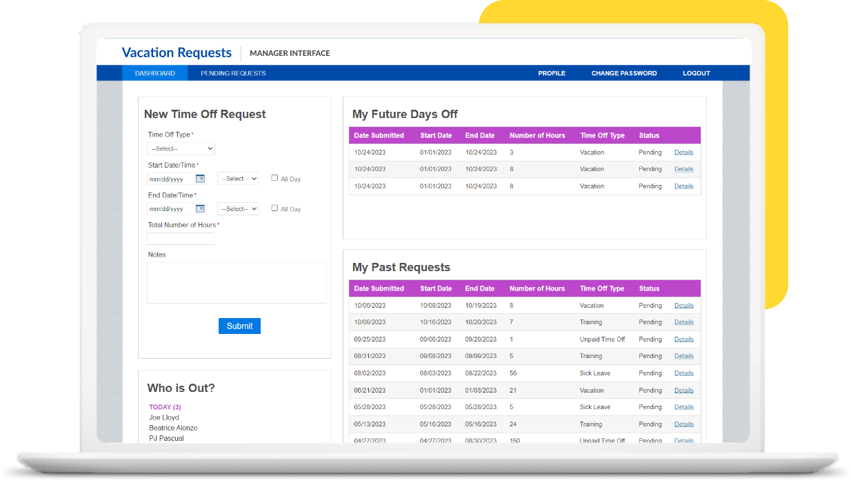851x483 pixels.
Task: Open Details for the 3-hour future vacation
Action: tap(684, 152)
